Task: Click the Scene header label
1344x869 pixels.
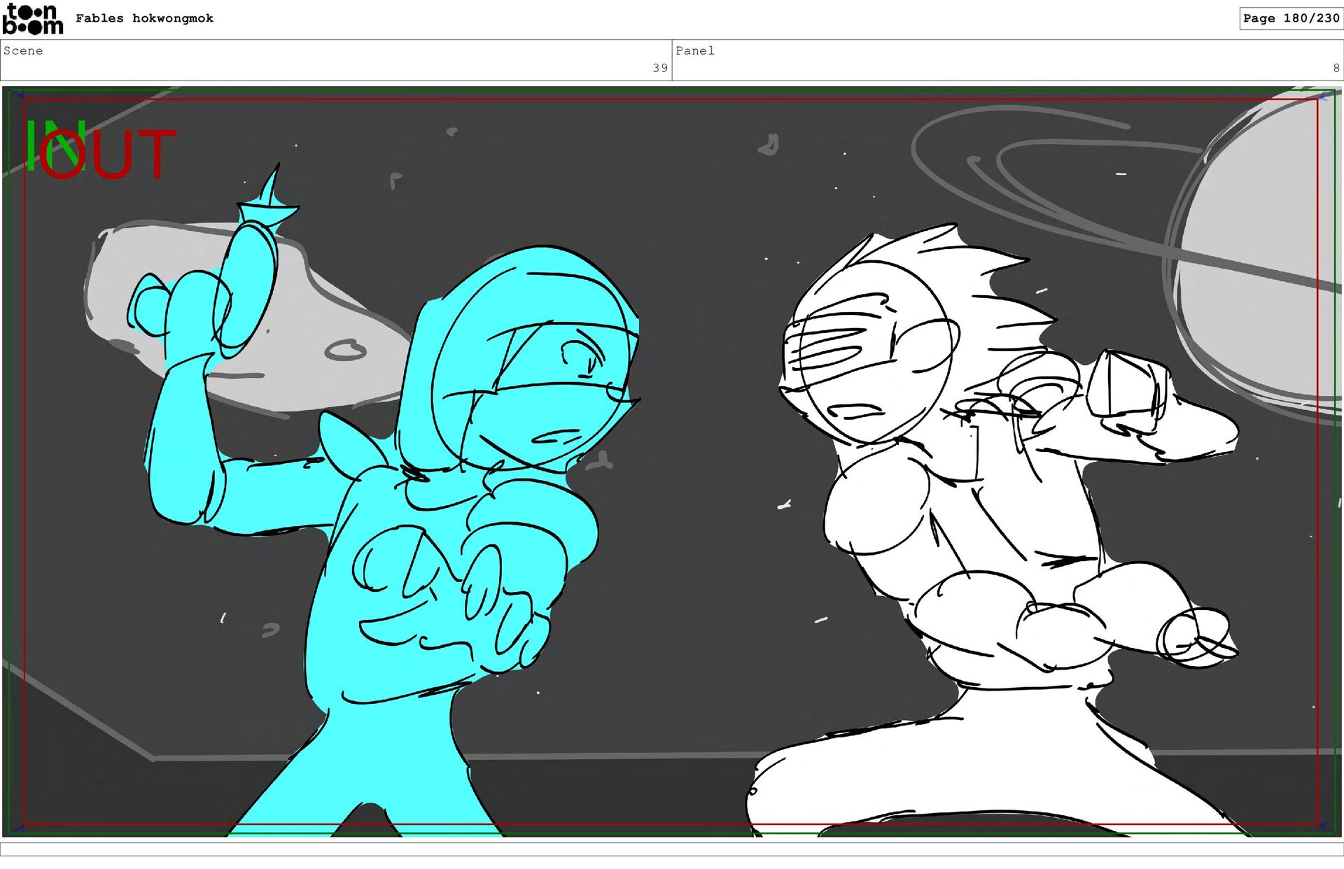Action: click(x=23, y=50)
